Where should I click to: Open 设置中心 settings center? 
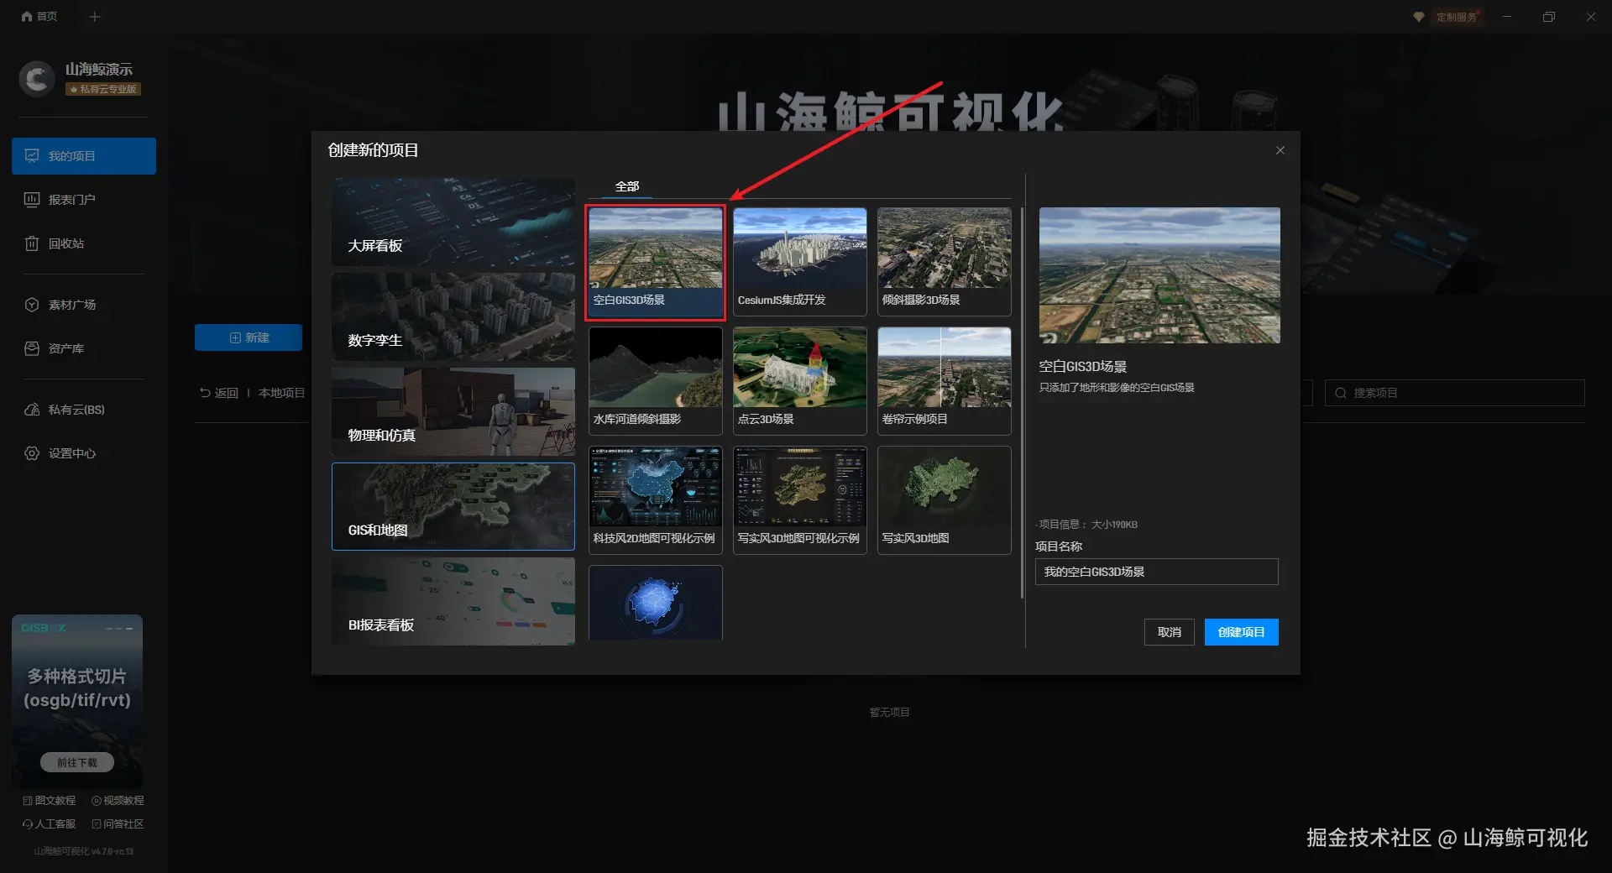pyautogui.click(x=84, y=453)
